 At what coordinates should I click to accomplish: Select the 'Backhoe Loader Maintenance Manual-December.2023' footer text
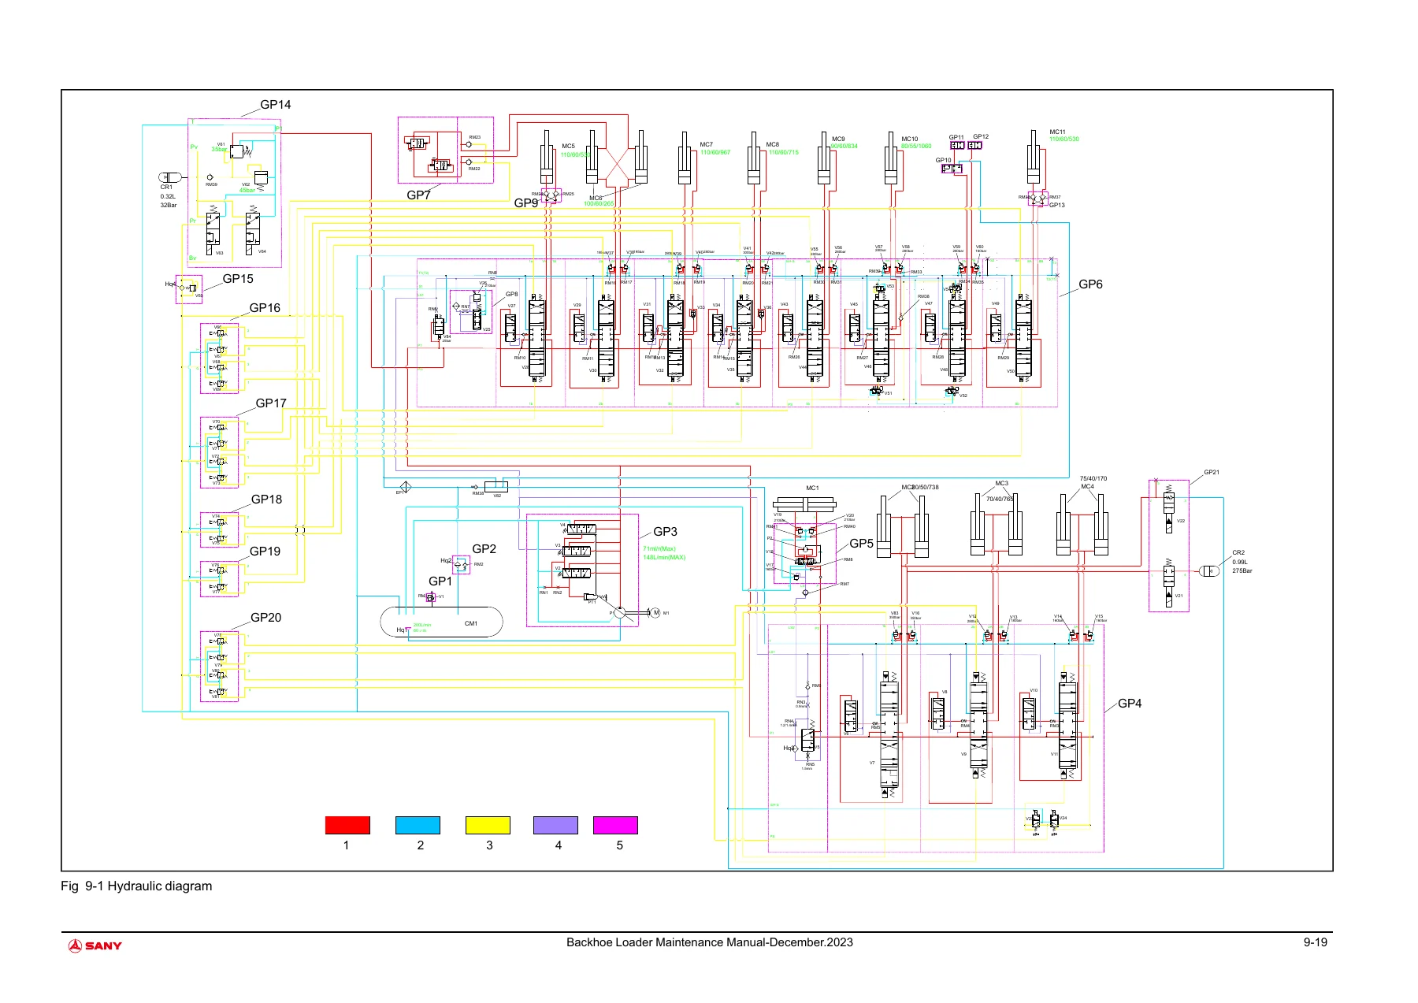point(709,942)
